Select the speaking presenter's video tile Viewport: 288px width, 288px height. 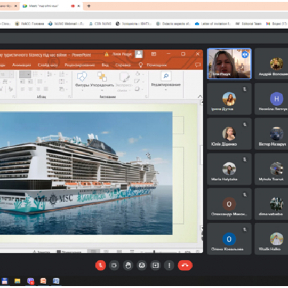point(229,64)
